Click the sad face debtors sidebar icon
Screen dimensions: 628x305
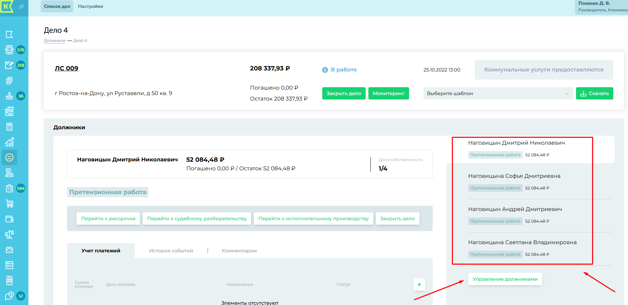pos(9,158)
